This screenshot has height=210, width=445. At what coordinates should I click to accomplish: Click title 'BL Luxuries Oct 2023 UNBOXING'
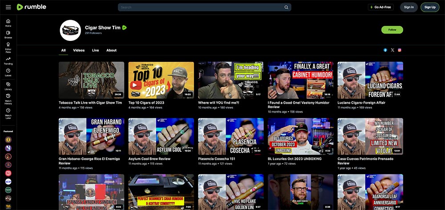295,159
